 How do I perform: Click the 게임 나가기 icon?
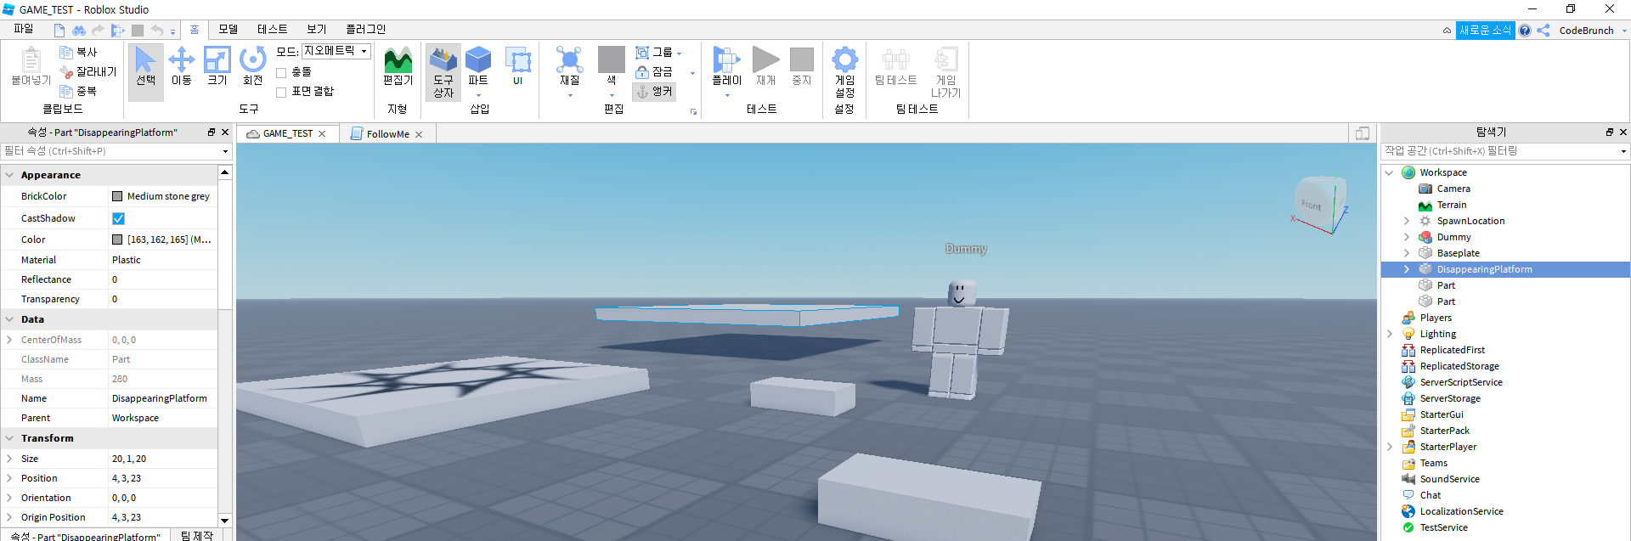point(945,72)
